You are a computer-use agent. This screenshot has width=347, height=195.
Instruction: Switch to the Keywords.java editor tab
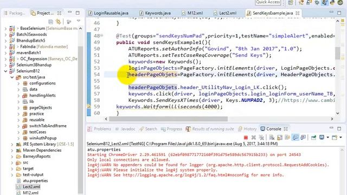click(x=155, y=13)
